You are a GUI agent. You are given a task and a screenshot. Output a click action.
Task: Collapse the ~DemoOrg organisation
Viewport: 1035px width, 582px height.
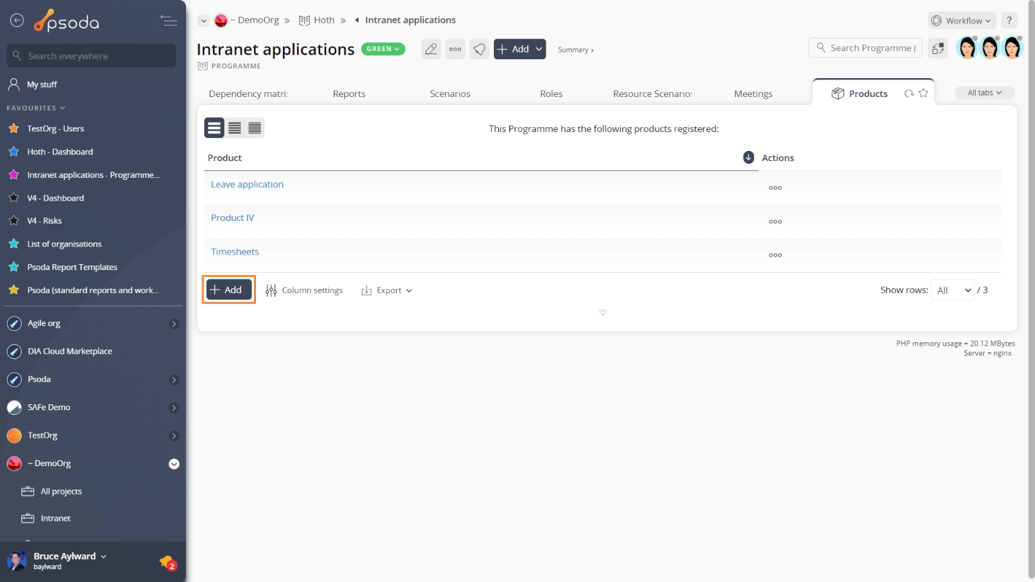pos(174,464)
